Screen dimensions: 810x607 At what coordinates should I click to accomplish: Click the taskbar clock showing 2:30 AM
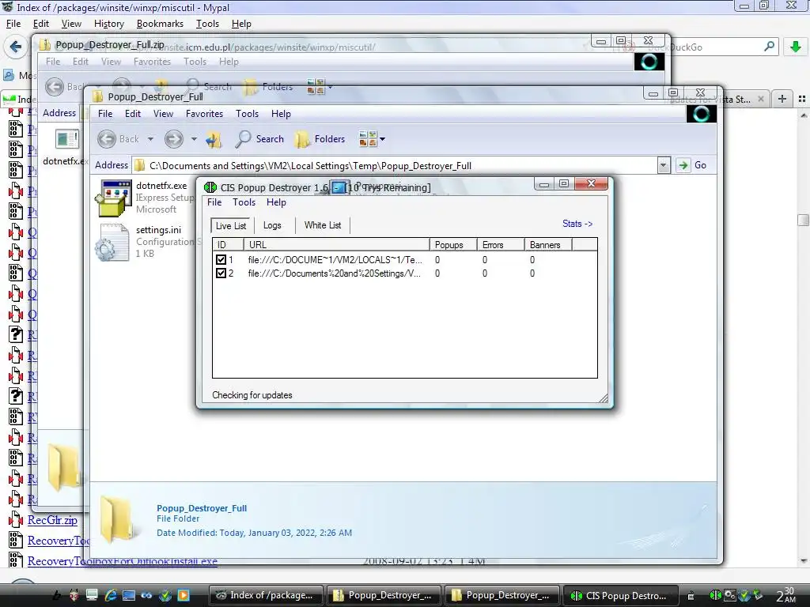786,595
